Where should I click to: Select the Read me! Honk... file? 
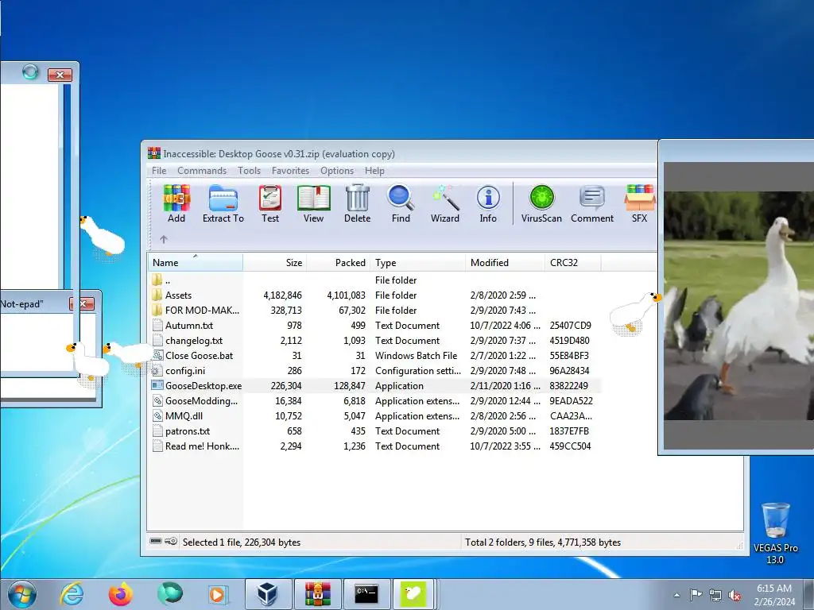375,446
